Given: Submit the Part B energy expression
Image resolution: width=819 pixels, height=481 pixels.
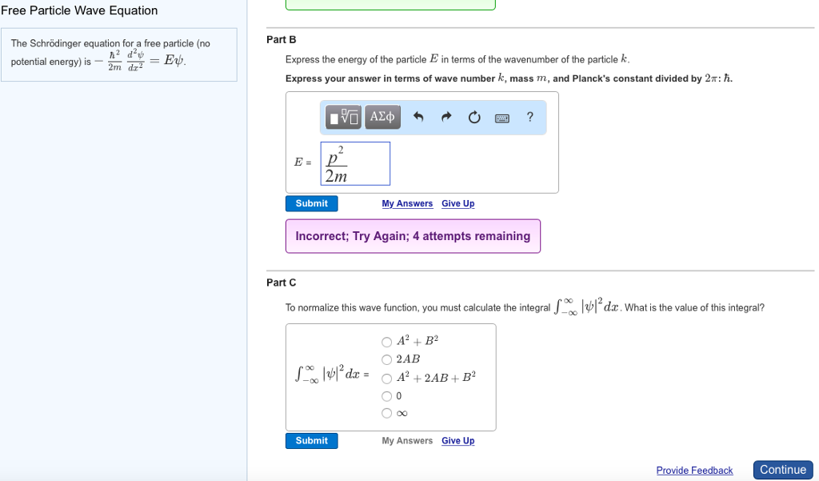Looking at the screenshot, I should [311, 203].
